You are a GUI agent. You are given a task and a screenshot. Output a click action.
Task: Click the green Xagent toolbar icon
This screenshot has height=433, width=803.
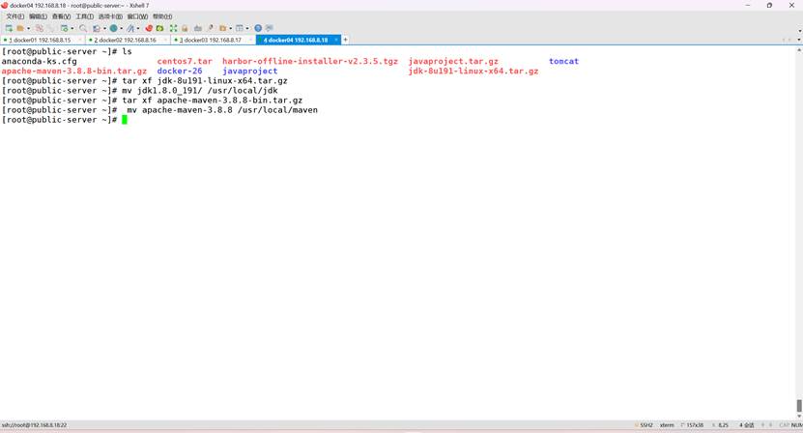159,28
